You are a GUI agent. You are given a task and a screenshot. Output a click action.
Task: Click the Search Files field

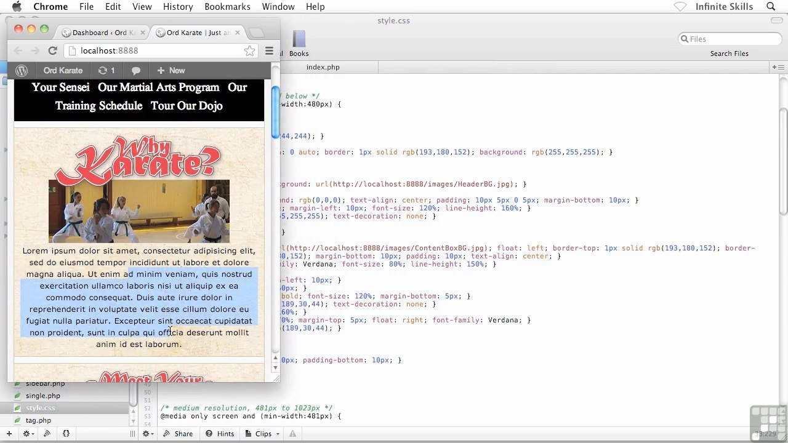coord(730,39)
